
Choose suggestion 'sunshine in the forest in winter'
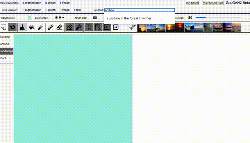[129, 18]
